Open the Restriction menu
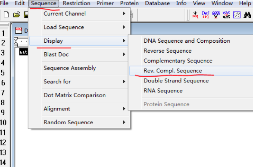The width and height of the screenshot is (253, 167). point(76,3)
